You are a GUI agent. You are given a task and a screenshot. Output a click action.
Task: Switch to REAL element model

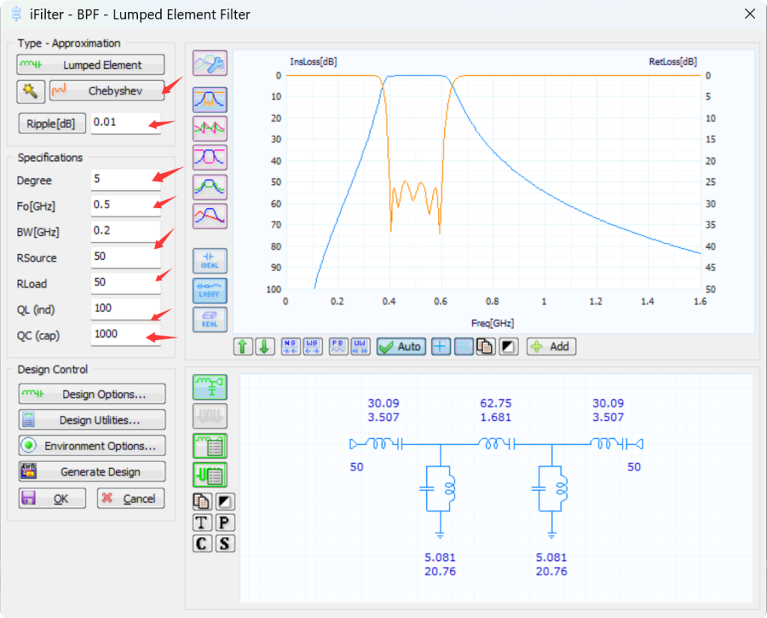(210, 320)
